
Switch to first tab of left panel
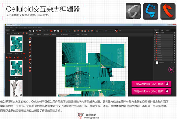tap(7, 30)
